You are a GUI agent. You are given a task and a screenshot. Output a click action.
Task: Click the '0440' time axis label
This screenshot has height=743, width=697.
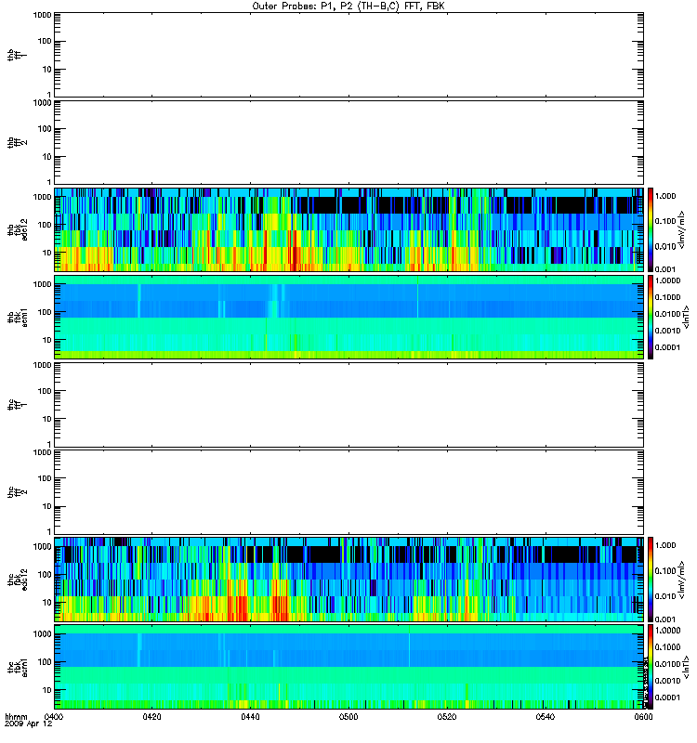250,716
